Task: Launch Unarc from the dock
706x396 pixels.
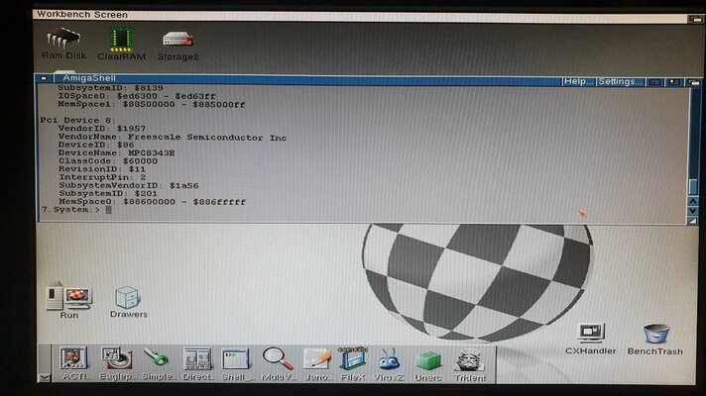Action: pos(428,360)
